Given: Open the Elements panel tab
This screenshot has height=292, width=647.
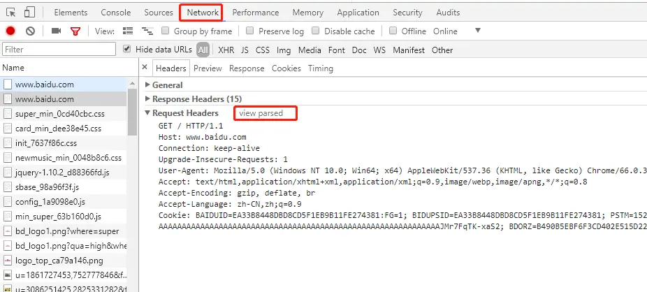Looking at the screenshot, I should [x=71, y=13].
